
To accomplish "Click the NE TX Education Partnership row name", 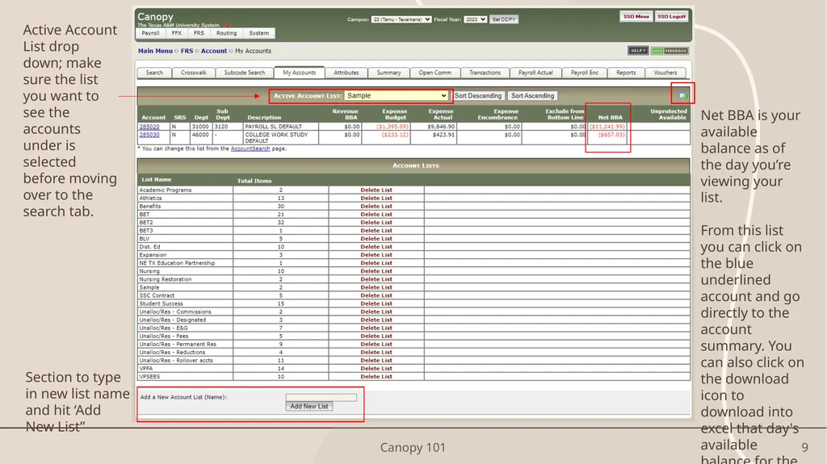I will tap(177, 263).
